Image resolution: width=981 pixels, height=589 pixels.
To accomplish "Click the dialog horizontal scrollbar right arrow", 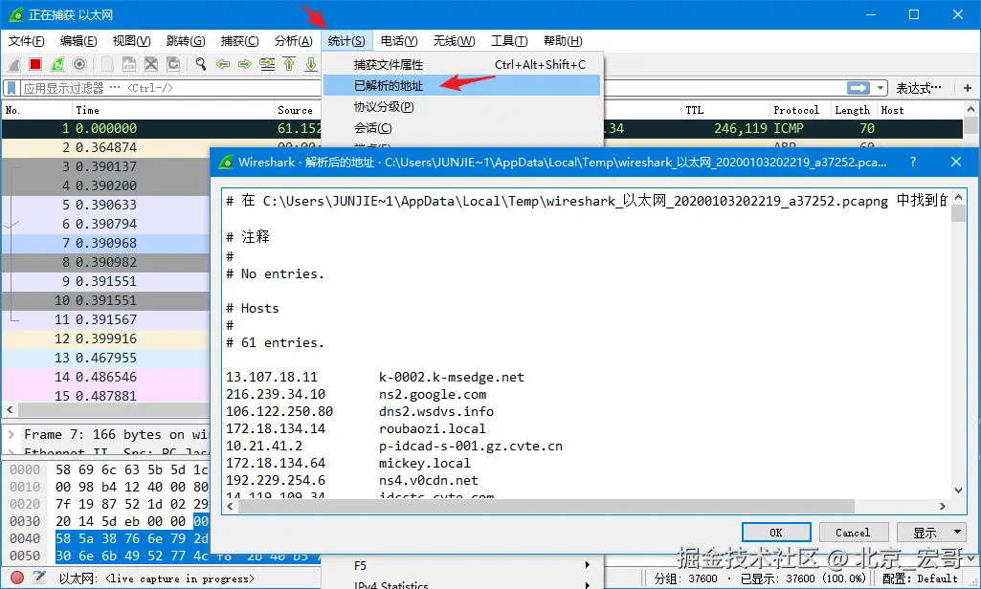I will pos(943,506).
